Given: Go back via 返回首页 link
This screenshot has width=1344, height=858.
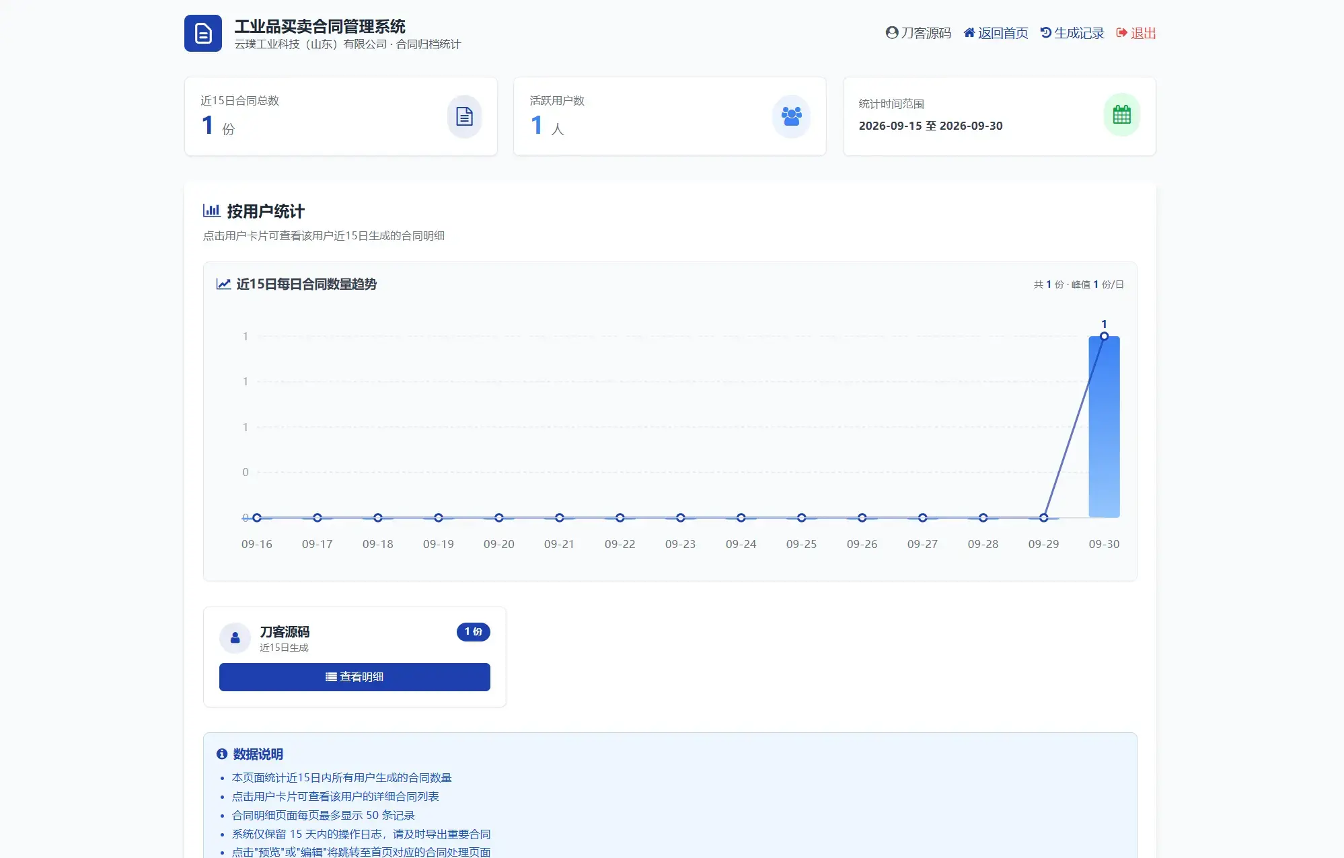Looking at the screenshot, I should (996, 33).
